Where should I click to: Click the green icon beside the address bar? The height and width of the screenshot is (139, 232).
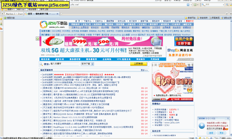pos(195,5)
